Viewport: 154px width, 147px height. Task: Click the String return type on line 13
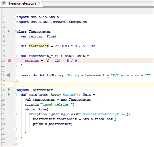[x=73, y=75]
